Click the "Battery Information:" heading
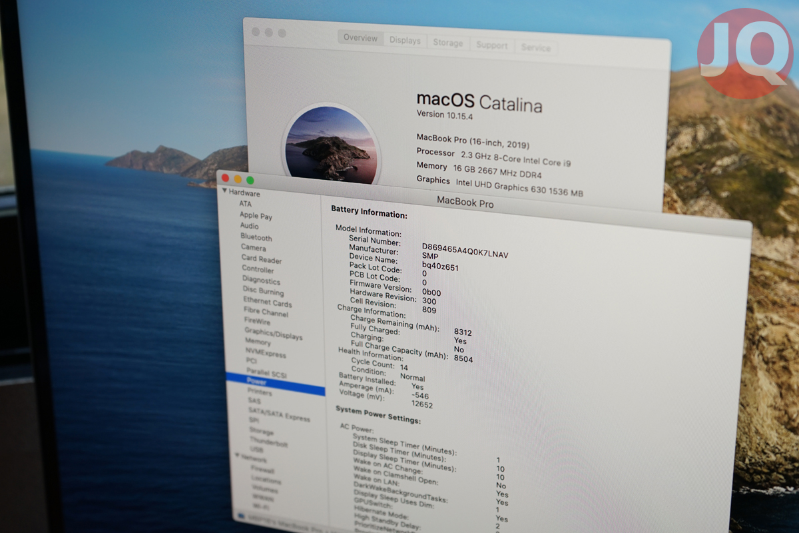799x533 pixels. [x=369, y=212]
